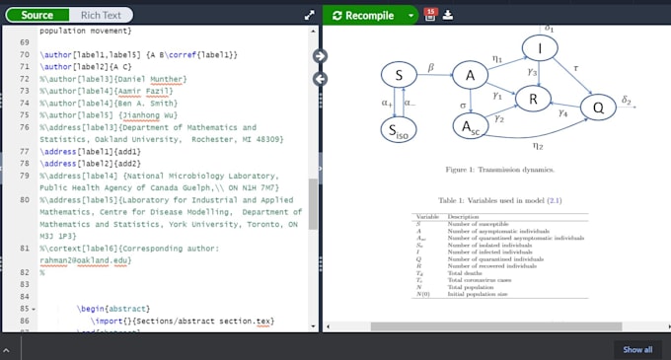The height and width of the screenshot is (360, 671).
Task: Switch editor to Rich Text mode
Action: point(101,15)
